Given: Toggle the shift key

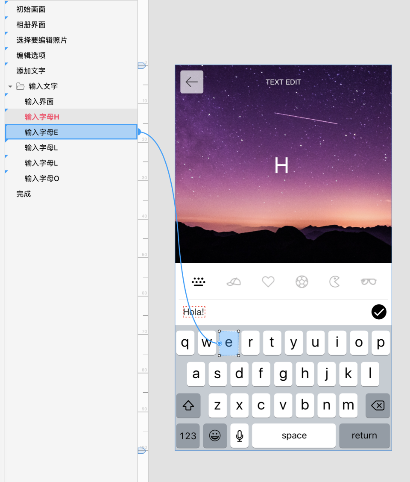Looking at the screenshot, I should point(188,406).
